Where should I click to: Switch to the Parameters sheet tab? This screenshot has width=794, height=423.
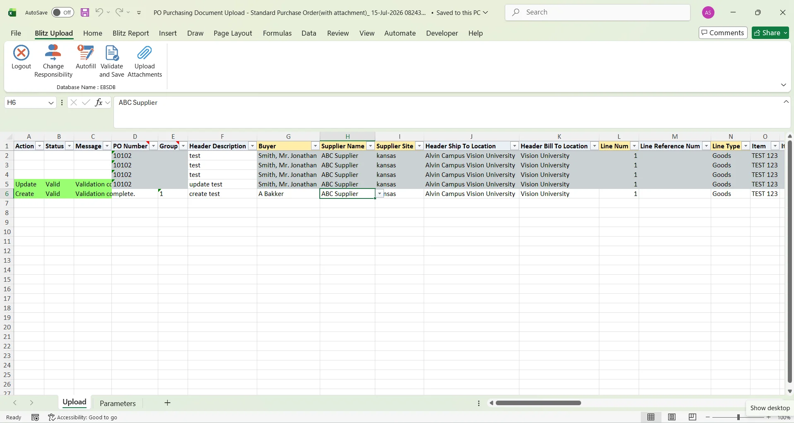click(118, 403)
